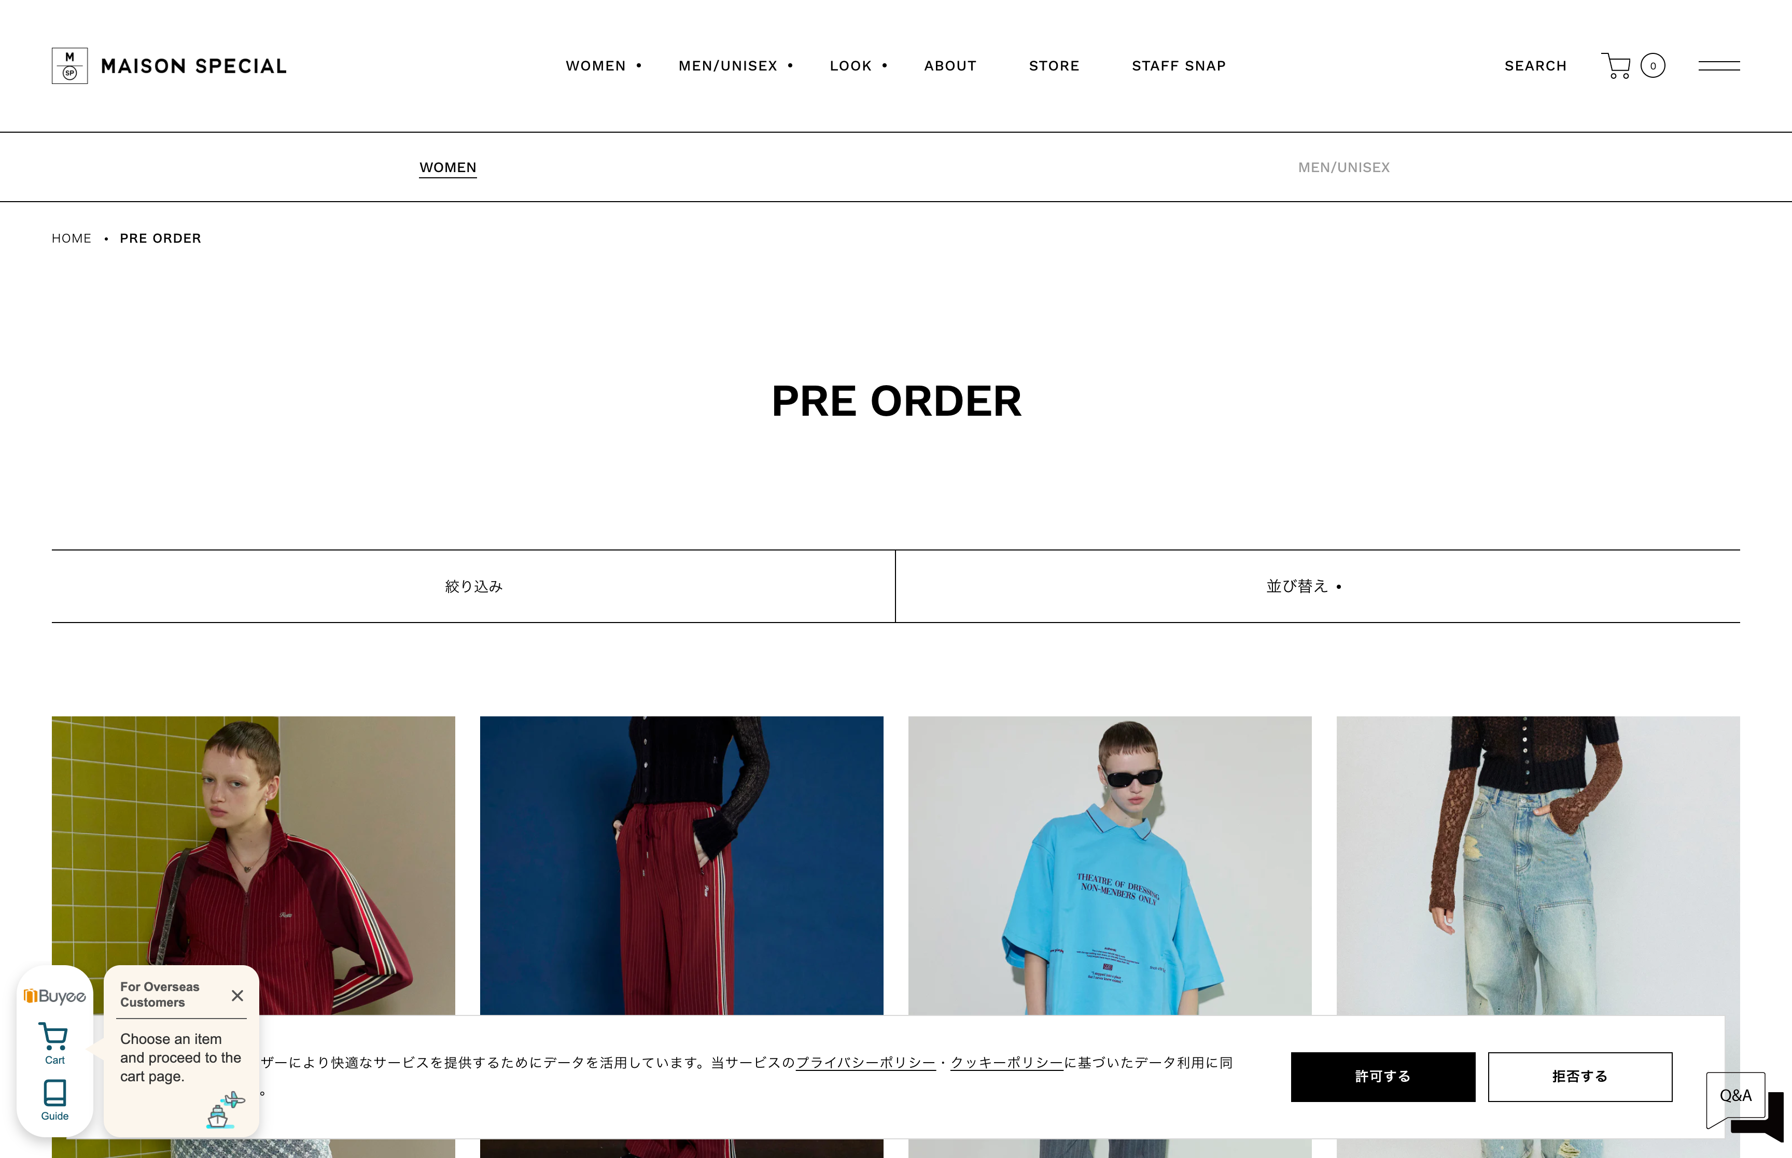Viewport: 1792px width, 1158px height.
Task: Expand the WOMEN navigation dropdown
Action: [x=603, y=65]
